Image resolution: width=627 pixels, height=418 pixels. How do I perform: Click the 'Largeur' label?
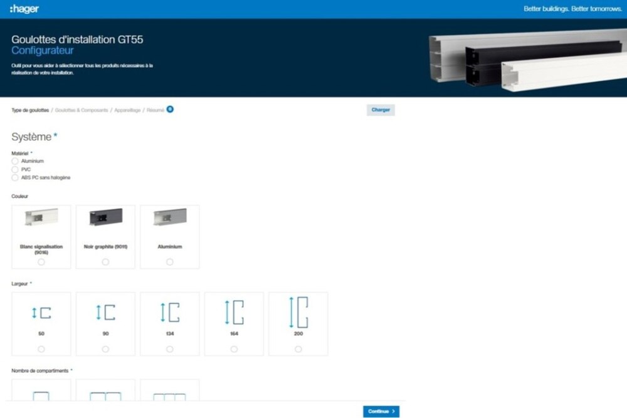pyautogui.click(x=19, y=284)
